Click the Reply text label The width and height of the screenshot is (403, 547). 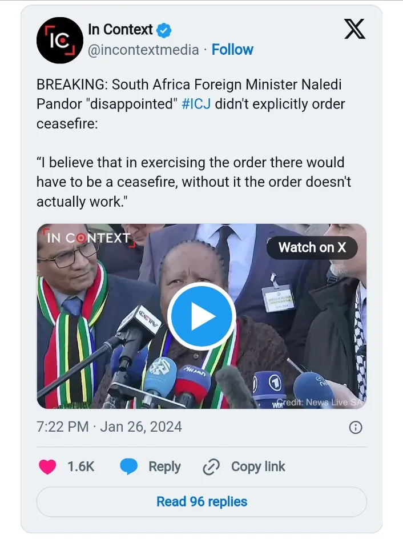pyautogui.click(x=164, y=466)
